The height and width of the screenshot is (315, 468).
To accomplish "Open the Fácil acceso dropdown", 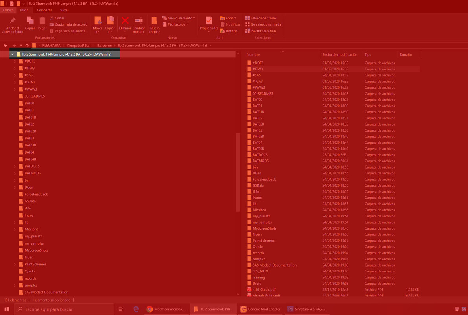I will pos(175,24).
